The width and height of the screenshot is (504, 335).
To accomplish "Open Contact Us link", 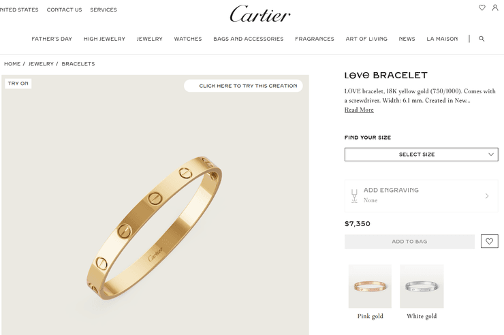I will (x=64, y=10).
